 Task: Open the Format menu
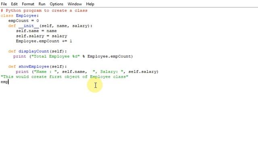click(28, 4)
